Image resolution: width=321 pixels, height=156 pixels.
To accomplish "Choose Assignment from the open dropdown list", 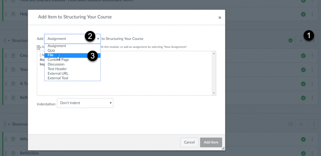I will (x=72, y=46).
